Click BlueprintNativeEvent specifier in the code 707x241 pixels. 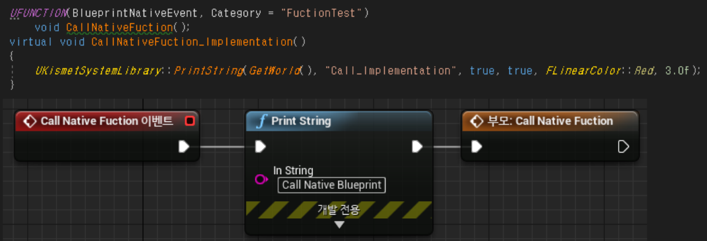click(x=135, y=13)
